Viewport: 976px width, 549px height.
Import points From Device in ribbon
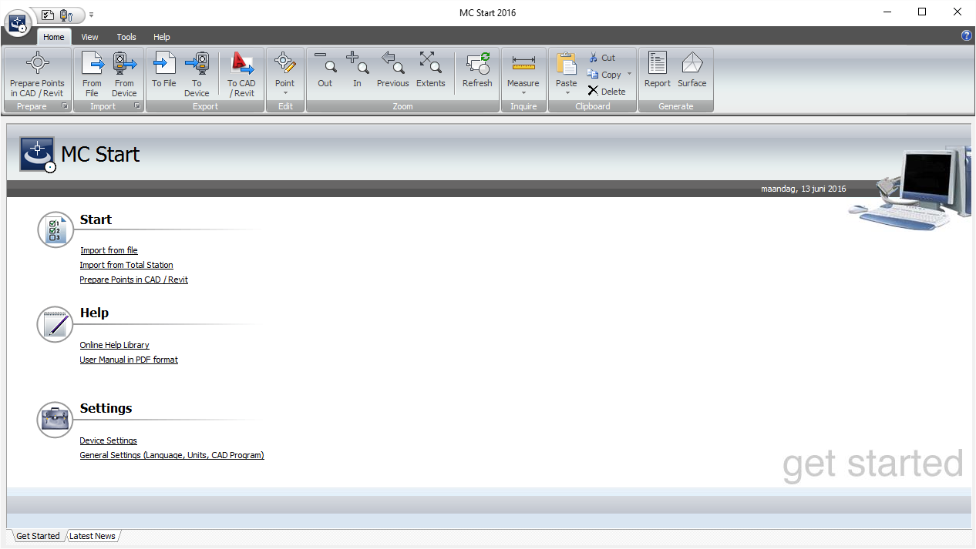124,75
